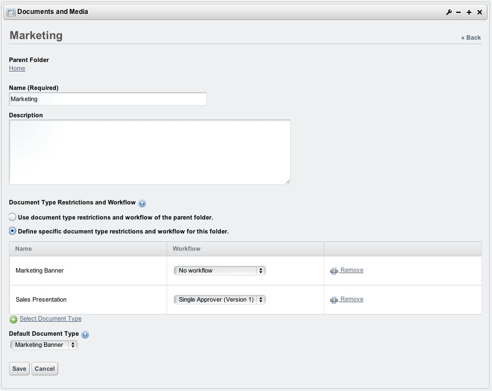492x391 pixels.
Task: Focus the Name input field
Action: (107, 99)
